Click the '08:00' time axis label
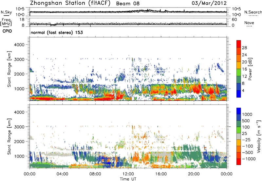Screen dimensions: 262x181 click(x=95, y=174)
